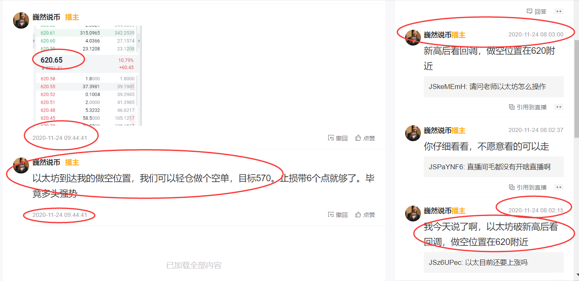Click the quoted JSPaYNF6 comment box
The height and width of the screenshot is (281, 579).
tap(493, 167)
